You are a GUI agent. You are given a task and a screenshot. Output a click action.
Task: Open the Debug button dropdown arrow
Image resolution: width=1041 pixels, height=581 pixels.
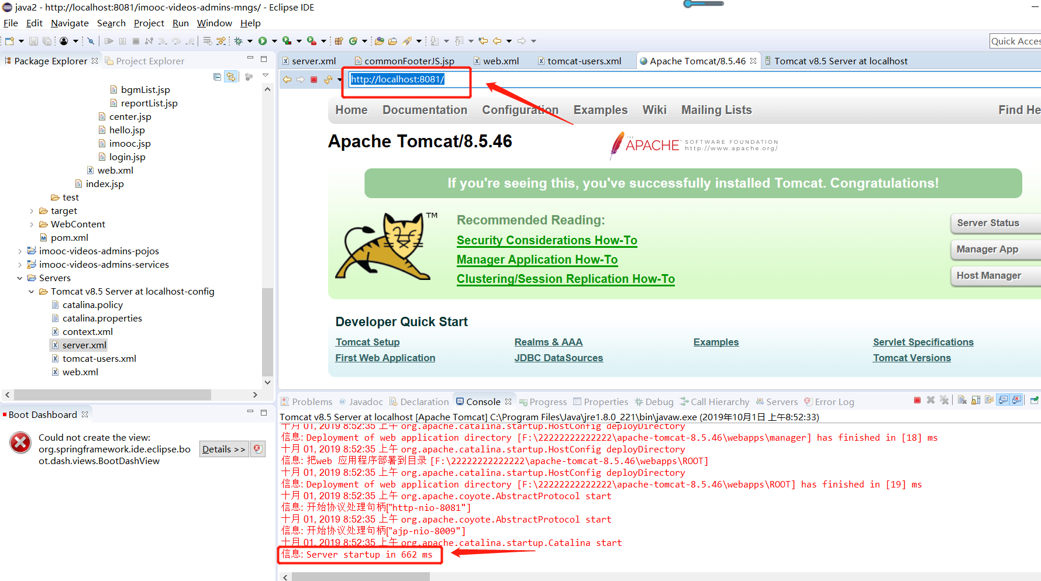coord(250,41)
